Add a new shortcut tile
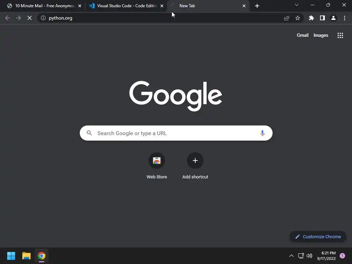The height and width of the screenshot is (264, 352). pyautogui.click(x=195, y=166)
